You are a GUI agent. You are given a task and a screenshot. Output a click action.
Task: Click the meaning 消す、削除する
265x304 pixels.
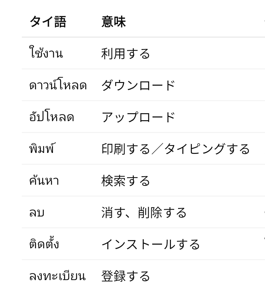pos(144,213)
